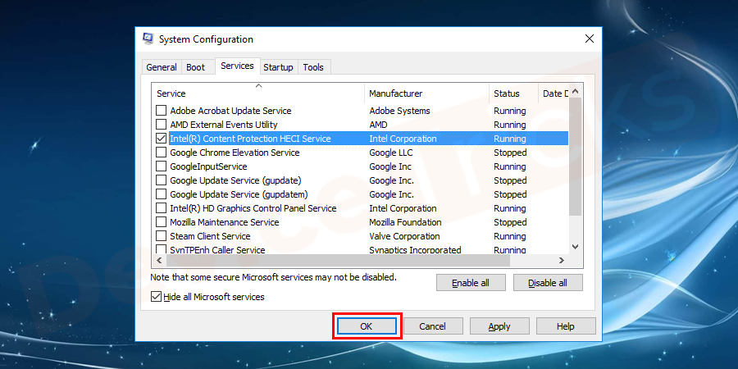Click the Enable all button
Image resolution: width=738 pixels, height=369 pixels.
coord(471,283)
